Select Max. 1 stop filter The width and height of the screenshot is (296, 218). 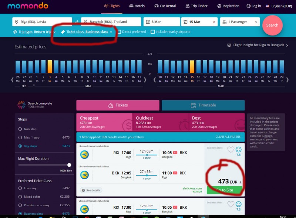tap(20, 137)
